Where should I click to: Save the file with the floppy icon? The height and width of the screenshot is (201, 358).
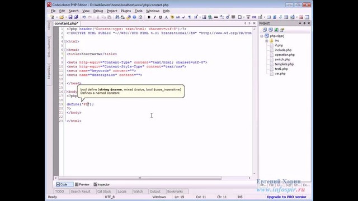pyautogui.click(x=70, y=17)
